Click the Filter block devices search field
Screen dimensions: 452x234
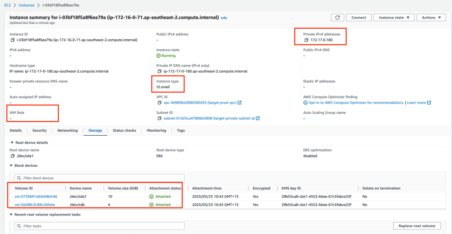97,178
